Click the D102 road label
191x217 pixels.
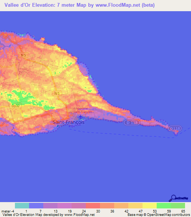16,106
